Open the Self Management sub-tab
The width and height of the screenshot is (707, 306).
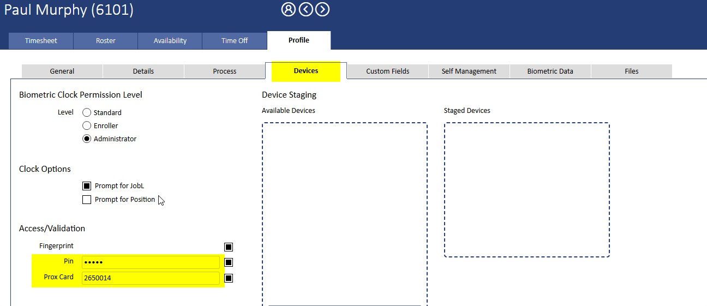click(469, 71)
